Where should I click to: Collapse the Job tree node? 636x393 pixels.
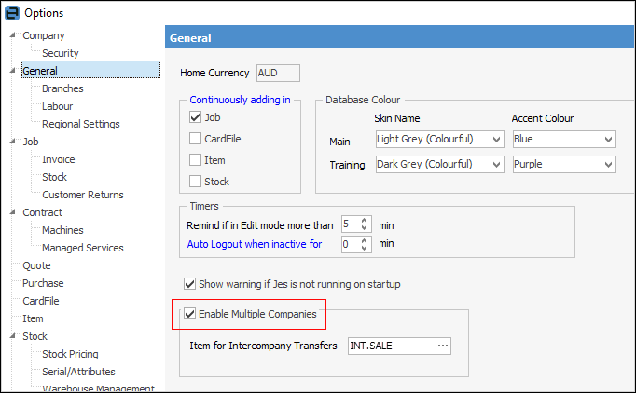pos(13,142)
